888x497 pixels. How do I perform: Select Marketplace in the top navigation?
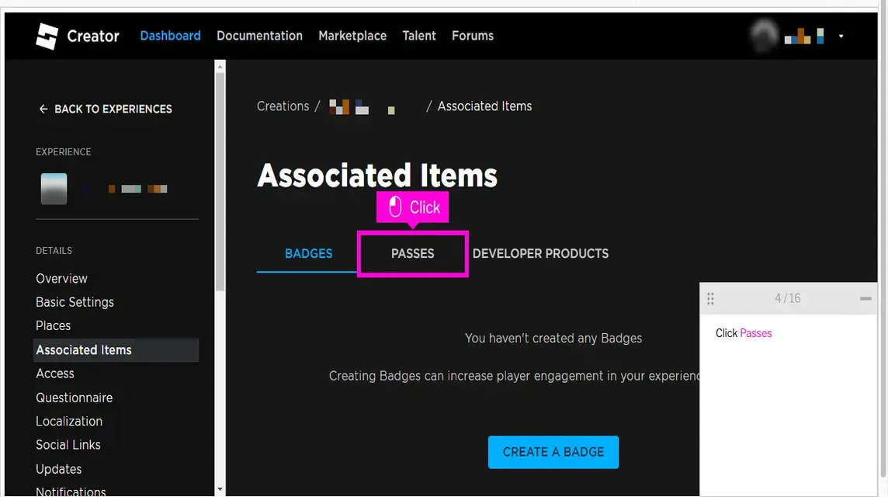click(352, 35)
